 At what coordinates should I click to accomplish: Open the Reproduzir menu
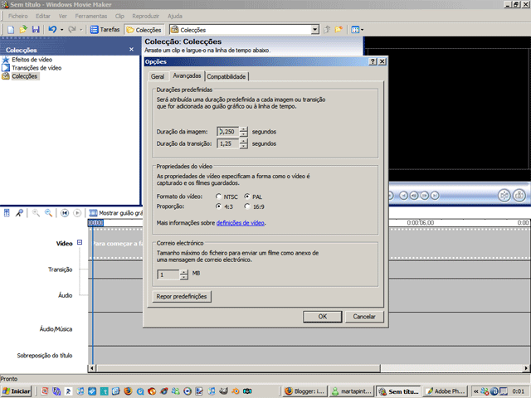pyautogui.click(x=146, y=16)
